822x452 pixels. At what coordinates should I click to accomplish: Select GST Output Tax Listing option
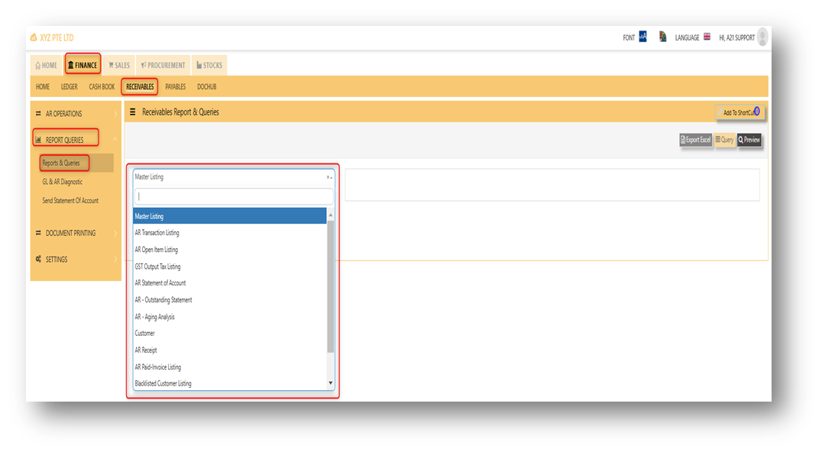pos(230,266)
